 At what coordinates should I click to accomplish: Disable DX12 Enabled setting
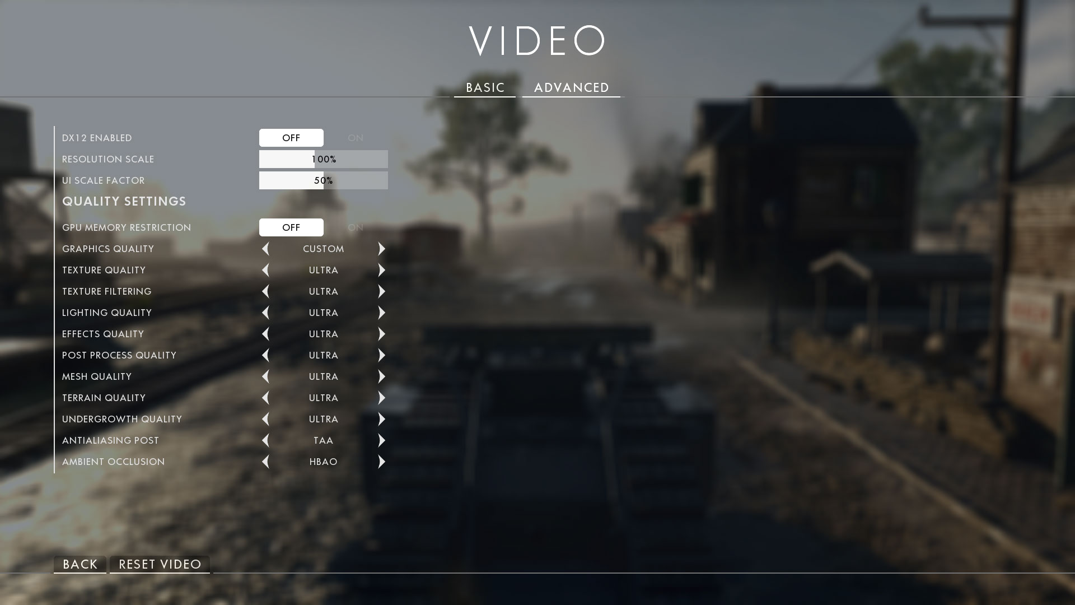pos(291,137)
